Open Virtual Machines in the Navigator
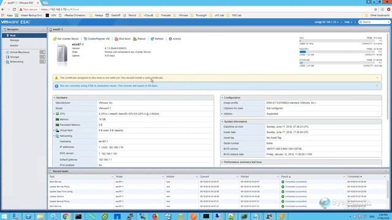The image size is (392, 220). coord(20,53)
